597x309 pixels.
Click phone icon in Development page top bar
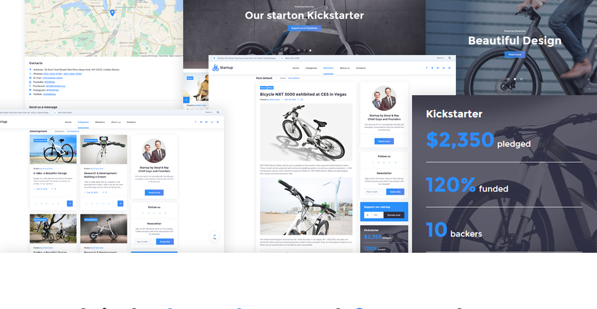[x=54, y=112]
